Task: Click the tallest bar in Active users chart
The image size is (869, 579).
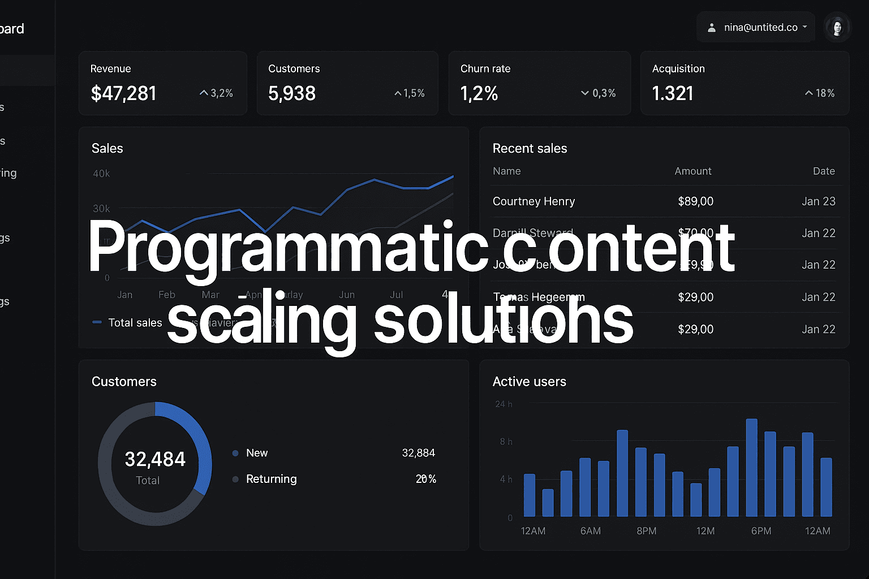Action: 751,468
